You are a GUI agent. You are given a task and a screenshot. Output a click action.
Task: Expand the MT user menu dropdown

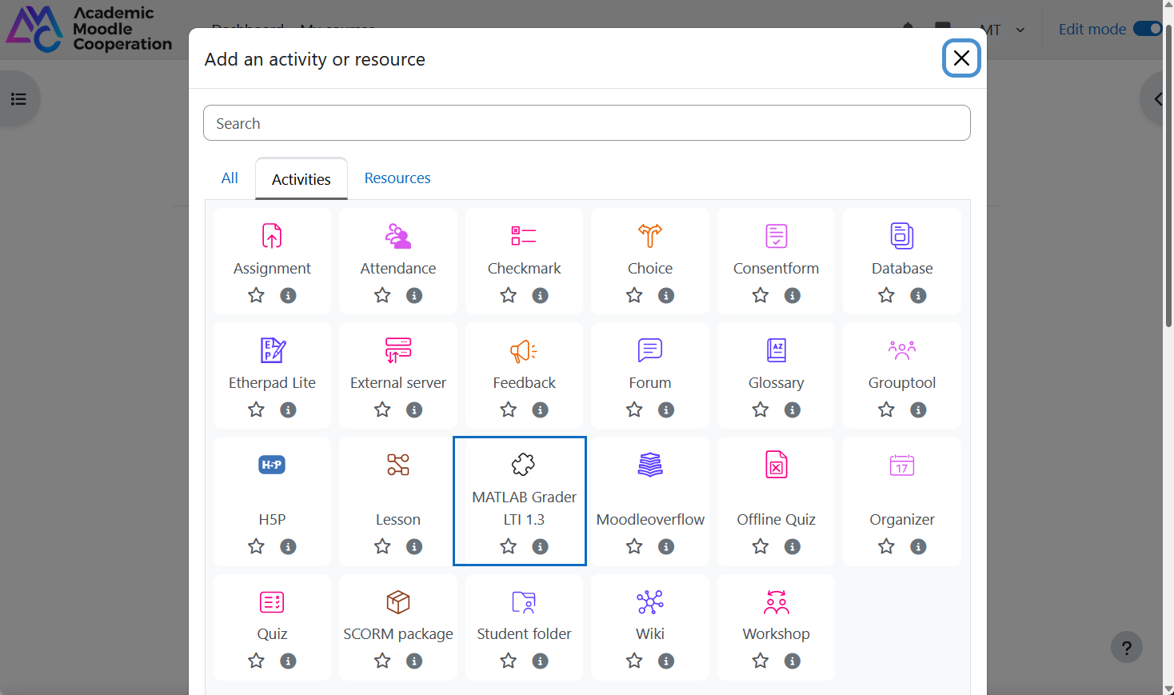click(1003, 30)
